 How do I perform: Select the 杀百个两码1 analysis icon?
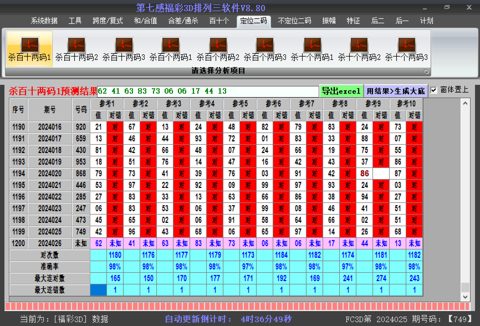tap(171, 49)
